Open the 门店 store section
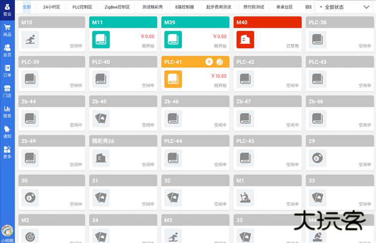This screenshot has height=243, width=376. point(7,91)
